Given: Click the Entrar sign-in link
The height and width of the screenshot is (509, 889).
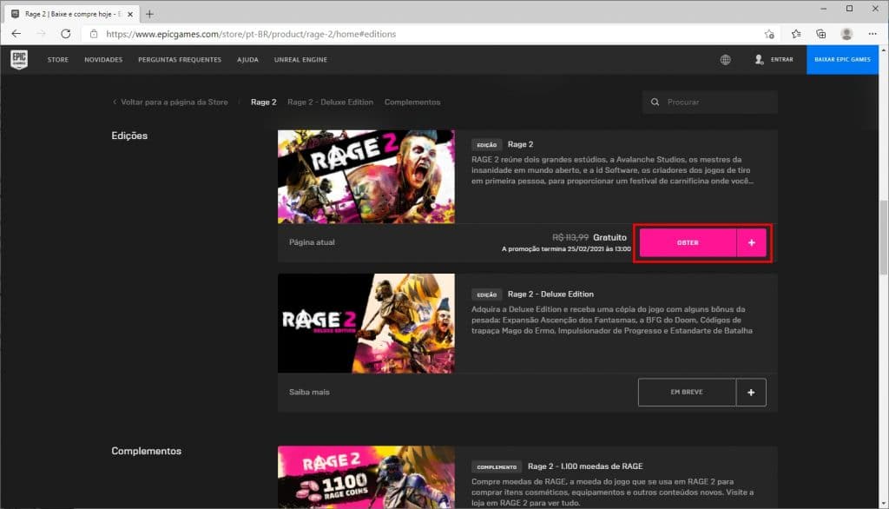Looking at the screenshot, I should [782, 60].
